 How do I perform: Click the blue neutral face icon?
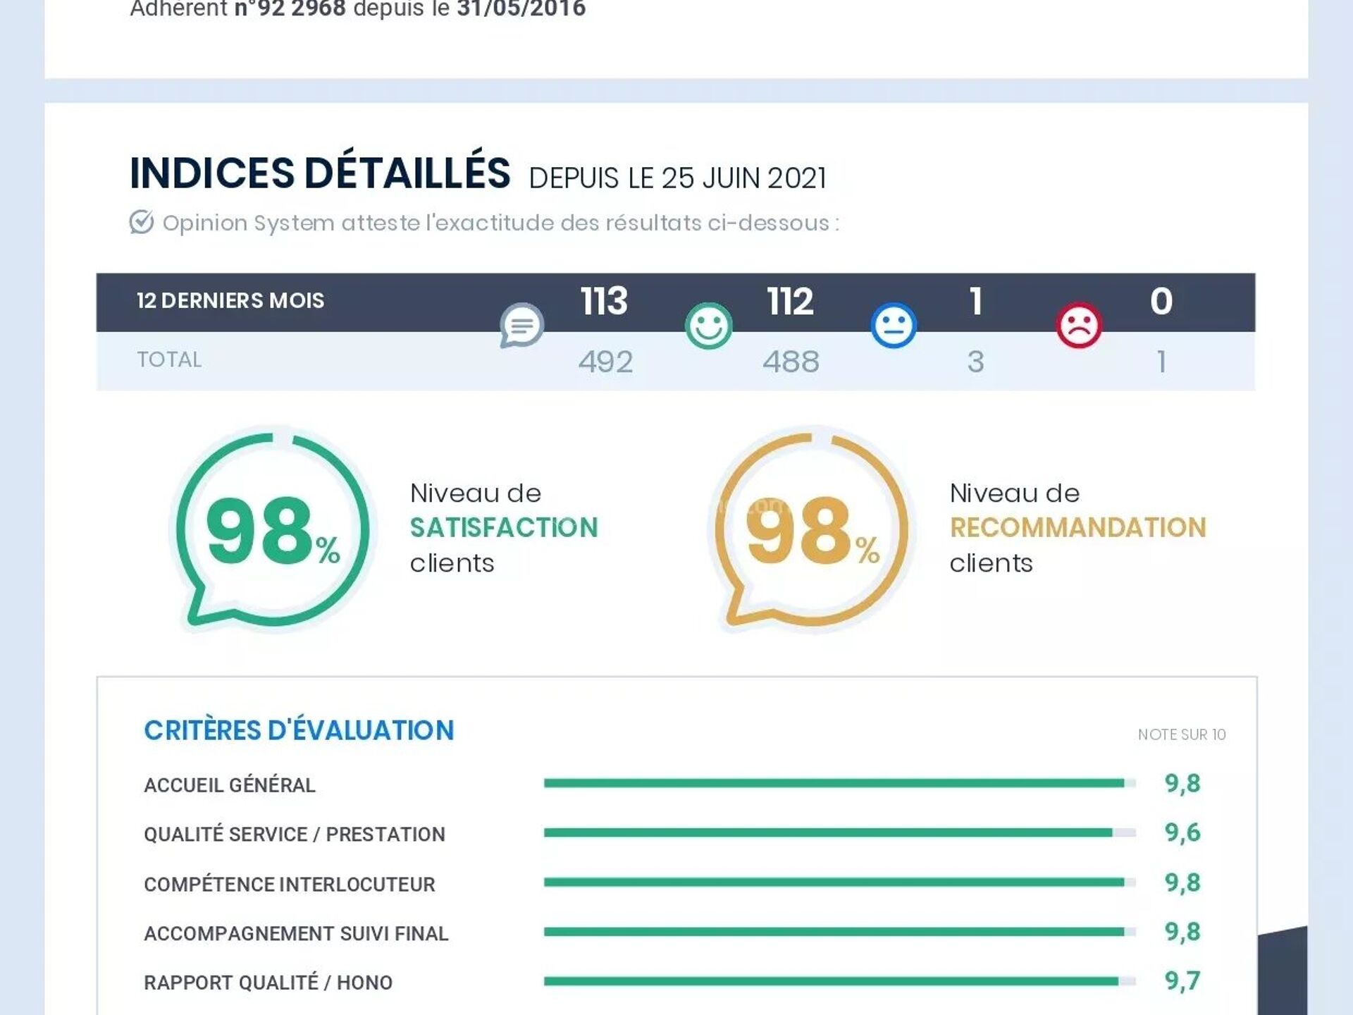(x=894, y=326)
